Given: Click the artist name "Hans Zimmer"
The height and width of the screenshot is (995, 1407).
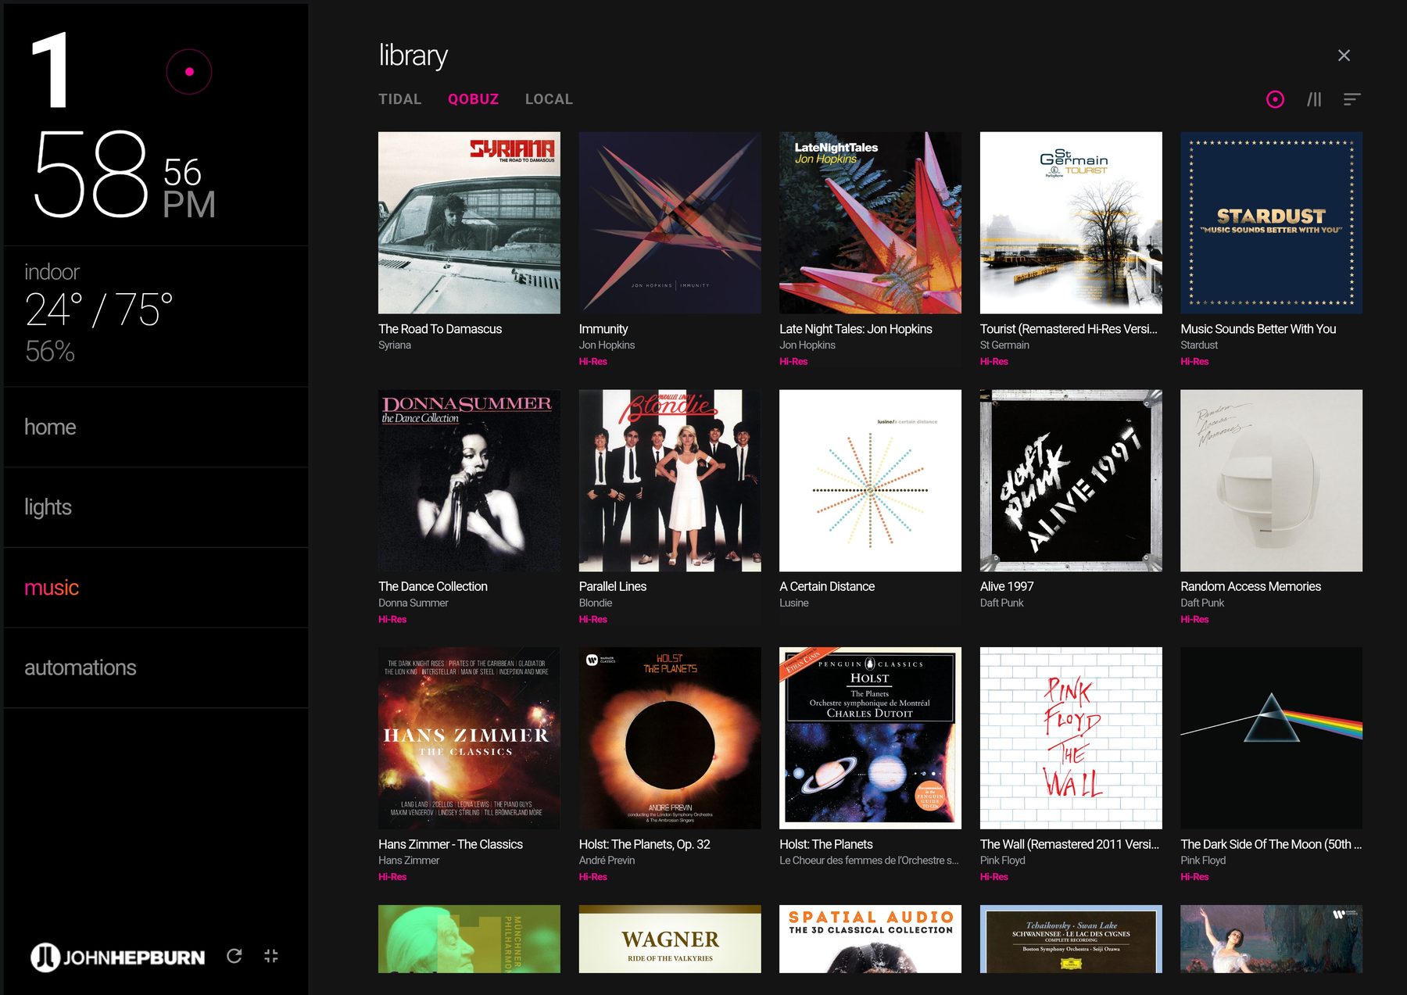Looking at the screenshot, I should tap(409, 860).
